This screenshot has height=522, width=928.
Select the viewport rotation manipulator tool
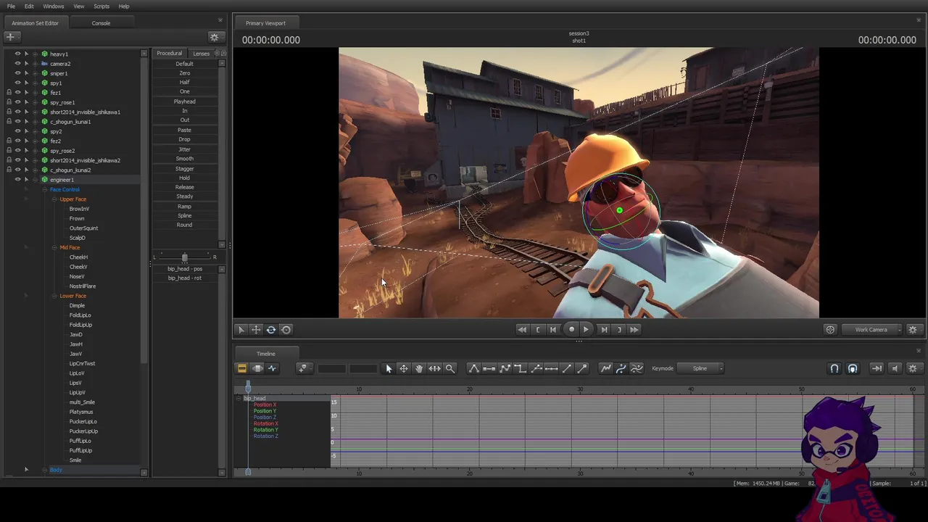271,329
